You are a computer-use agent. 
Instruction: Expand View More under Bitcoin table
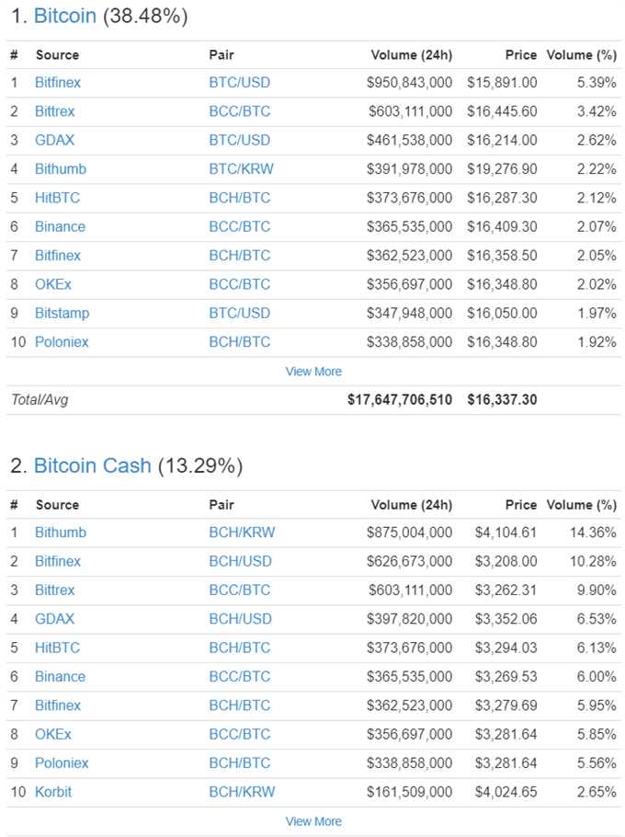pos(313,372)
